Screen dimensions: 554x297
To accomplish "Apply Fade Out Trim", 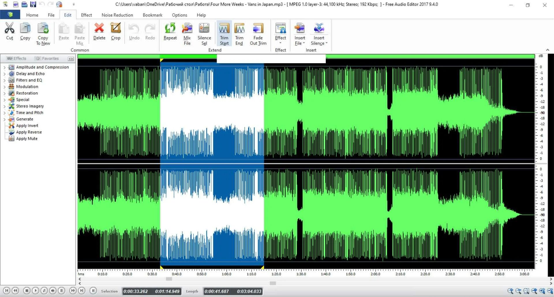I will tap(258, 34).
